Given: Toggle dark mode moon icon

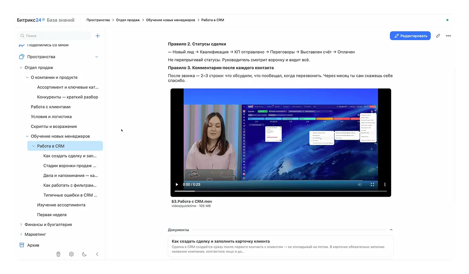Looking at the screenshot, I should point(84,254).
